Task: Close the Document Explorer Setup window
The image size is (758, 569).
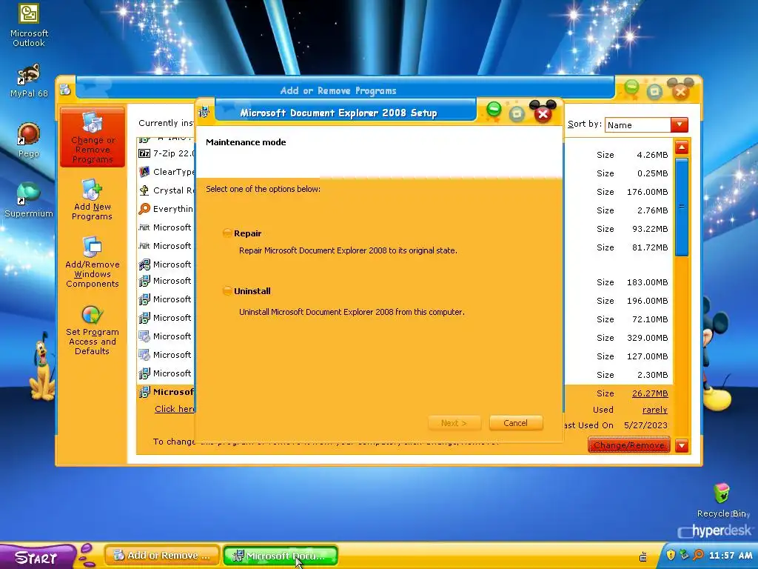Action: click(543, 114)
